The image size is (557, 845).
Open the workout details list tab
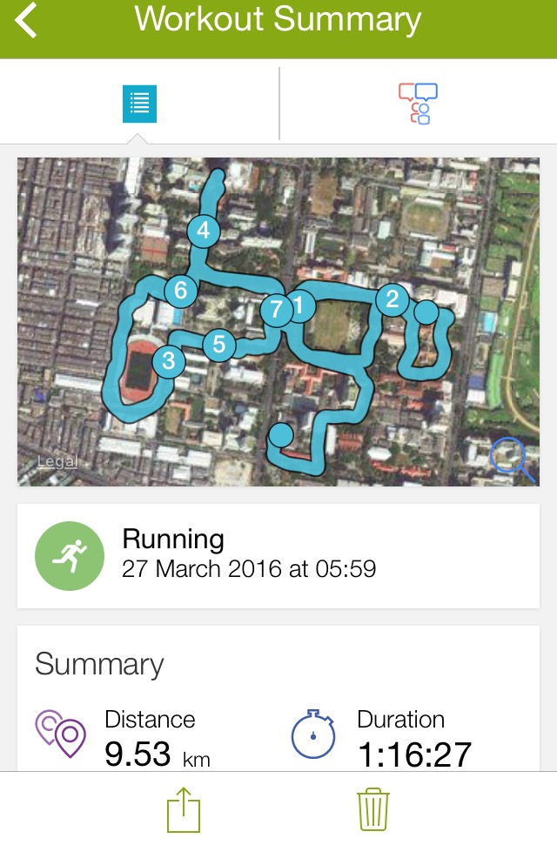139,104
